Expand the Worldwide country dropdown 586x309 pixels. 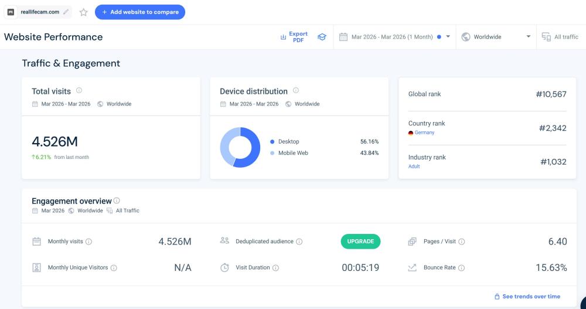496,37
